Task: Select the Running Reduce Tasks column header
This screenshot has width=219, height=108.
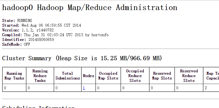Action: (40, 76)
